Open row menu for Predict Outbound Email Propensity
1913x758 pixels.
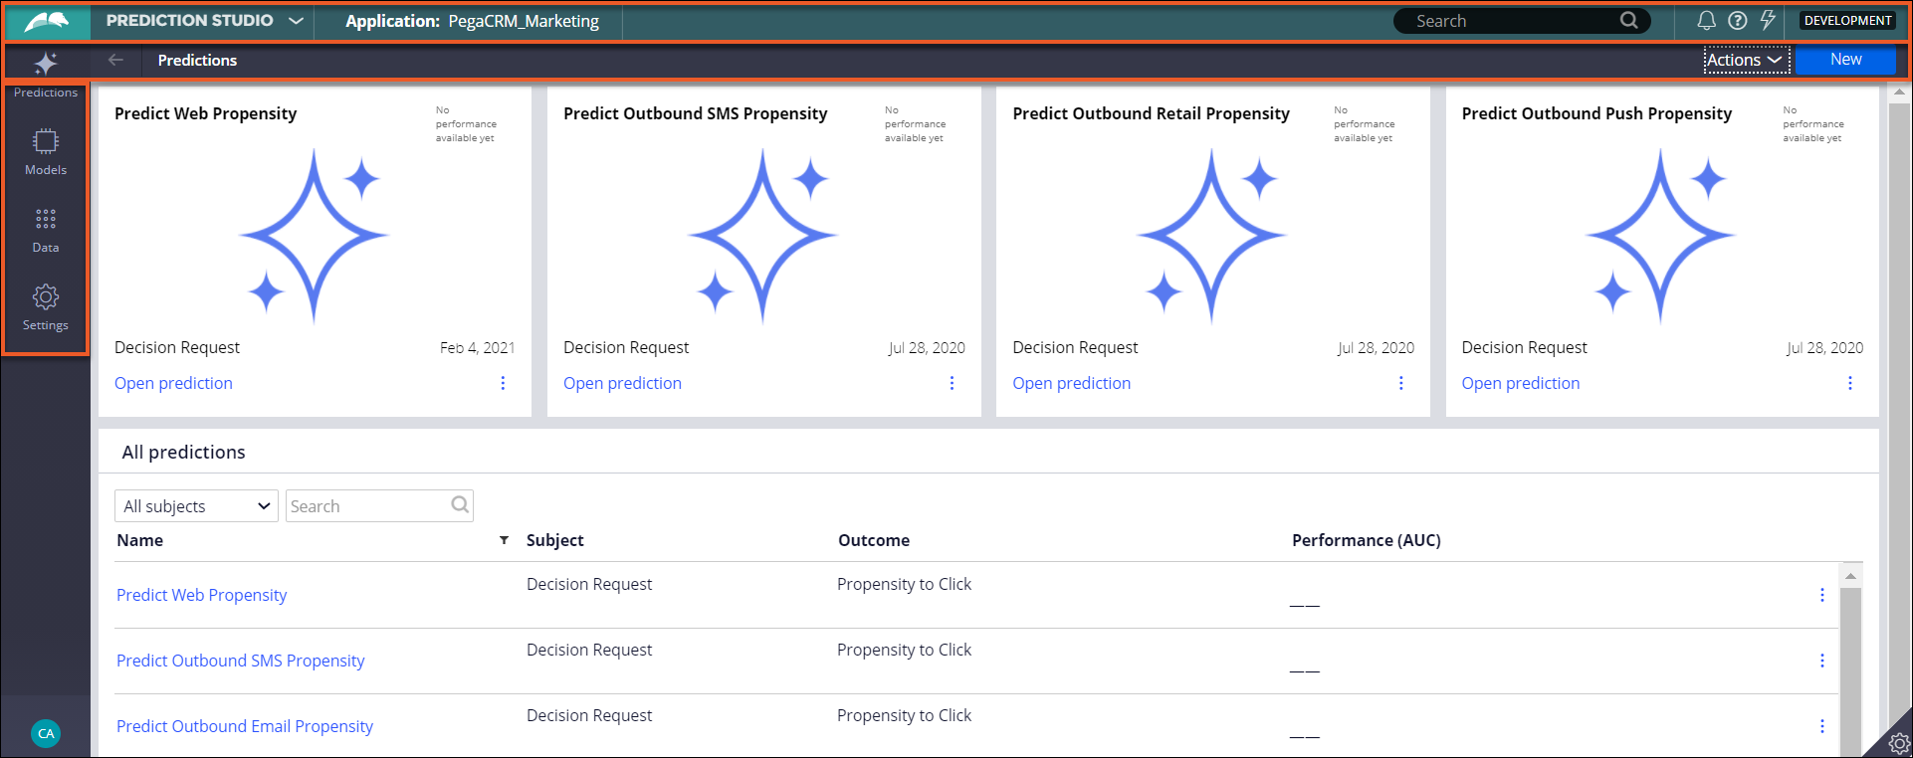click(x=1821, y=726)
